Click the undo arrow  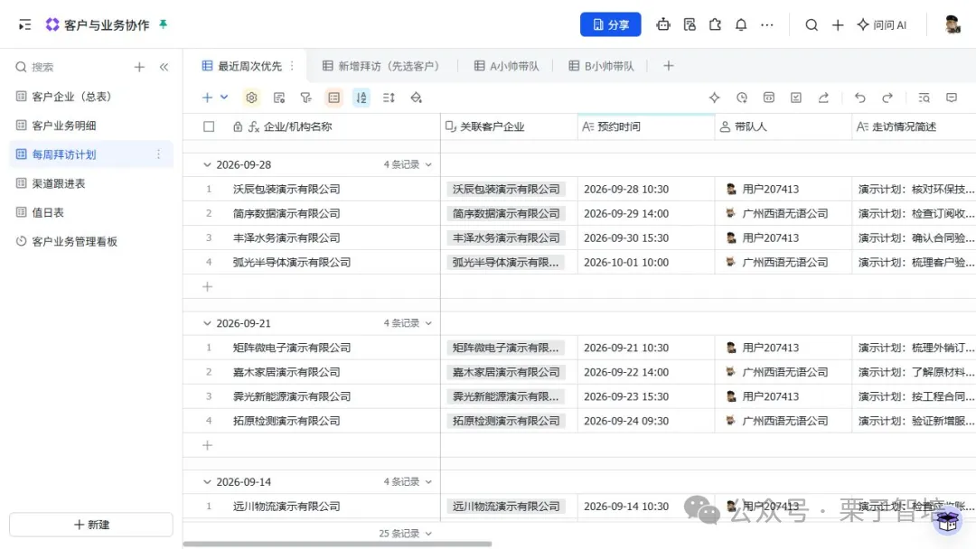[859, 98]
